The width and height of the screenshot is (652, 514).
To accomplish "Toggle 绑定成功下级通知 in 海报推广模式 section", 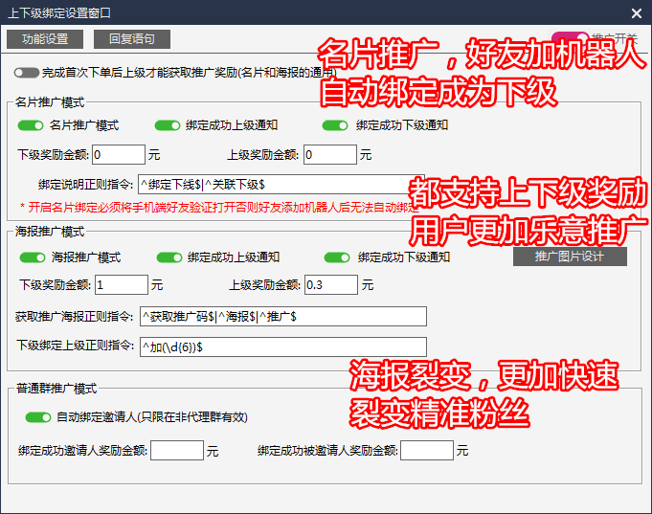I will pyautogui.click(x=337, y=257).
